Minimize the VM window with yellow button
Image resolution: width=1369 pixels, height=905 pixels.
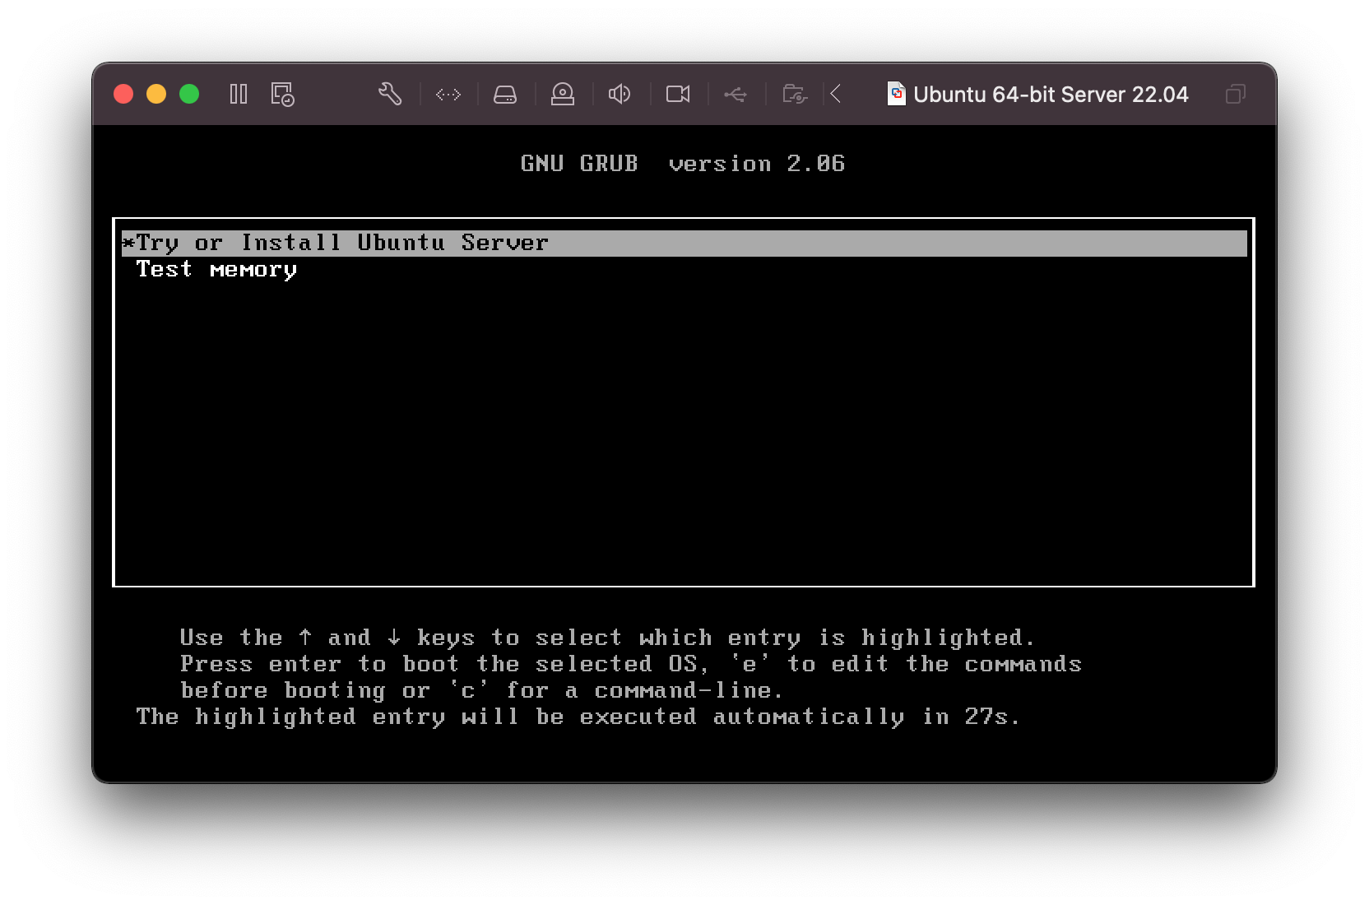pyautogui.click(x=156, y=94)
